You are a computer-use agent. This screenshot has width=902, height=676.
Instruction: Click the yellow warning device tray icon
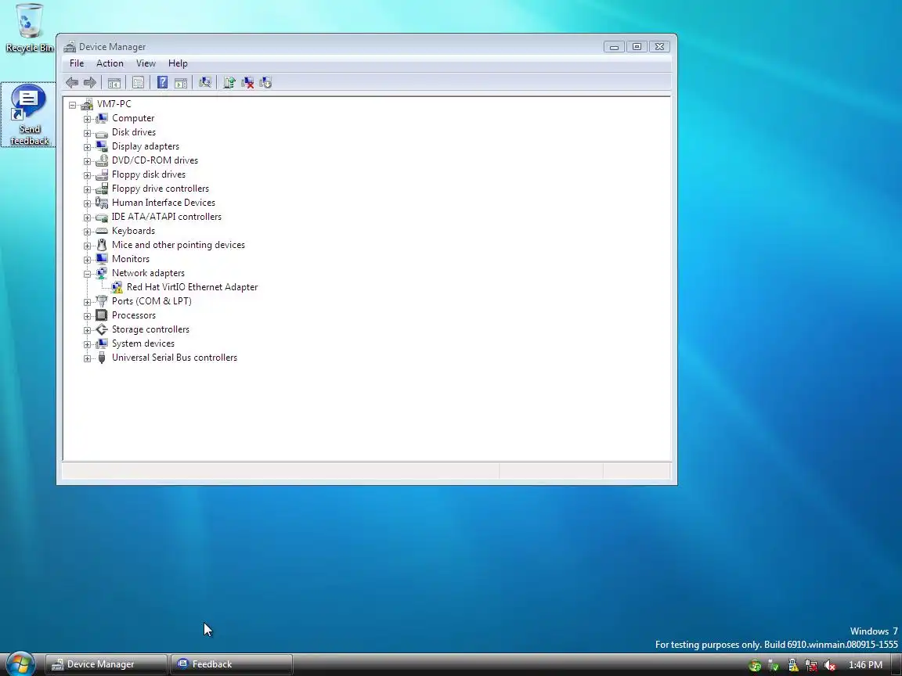pos(792,666)
